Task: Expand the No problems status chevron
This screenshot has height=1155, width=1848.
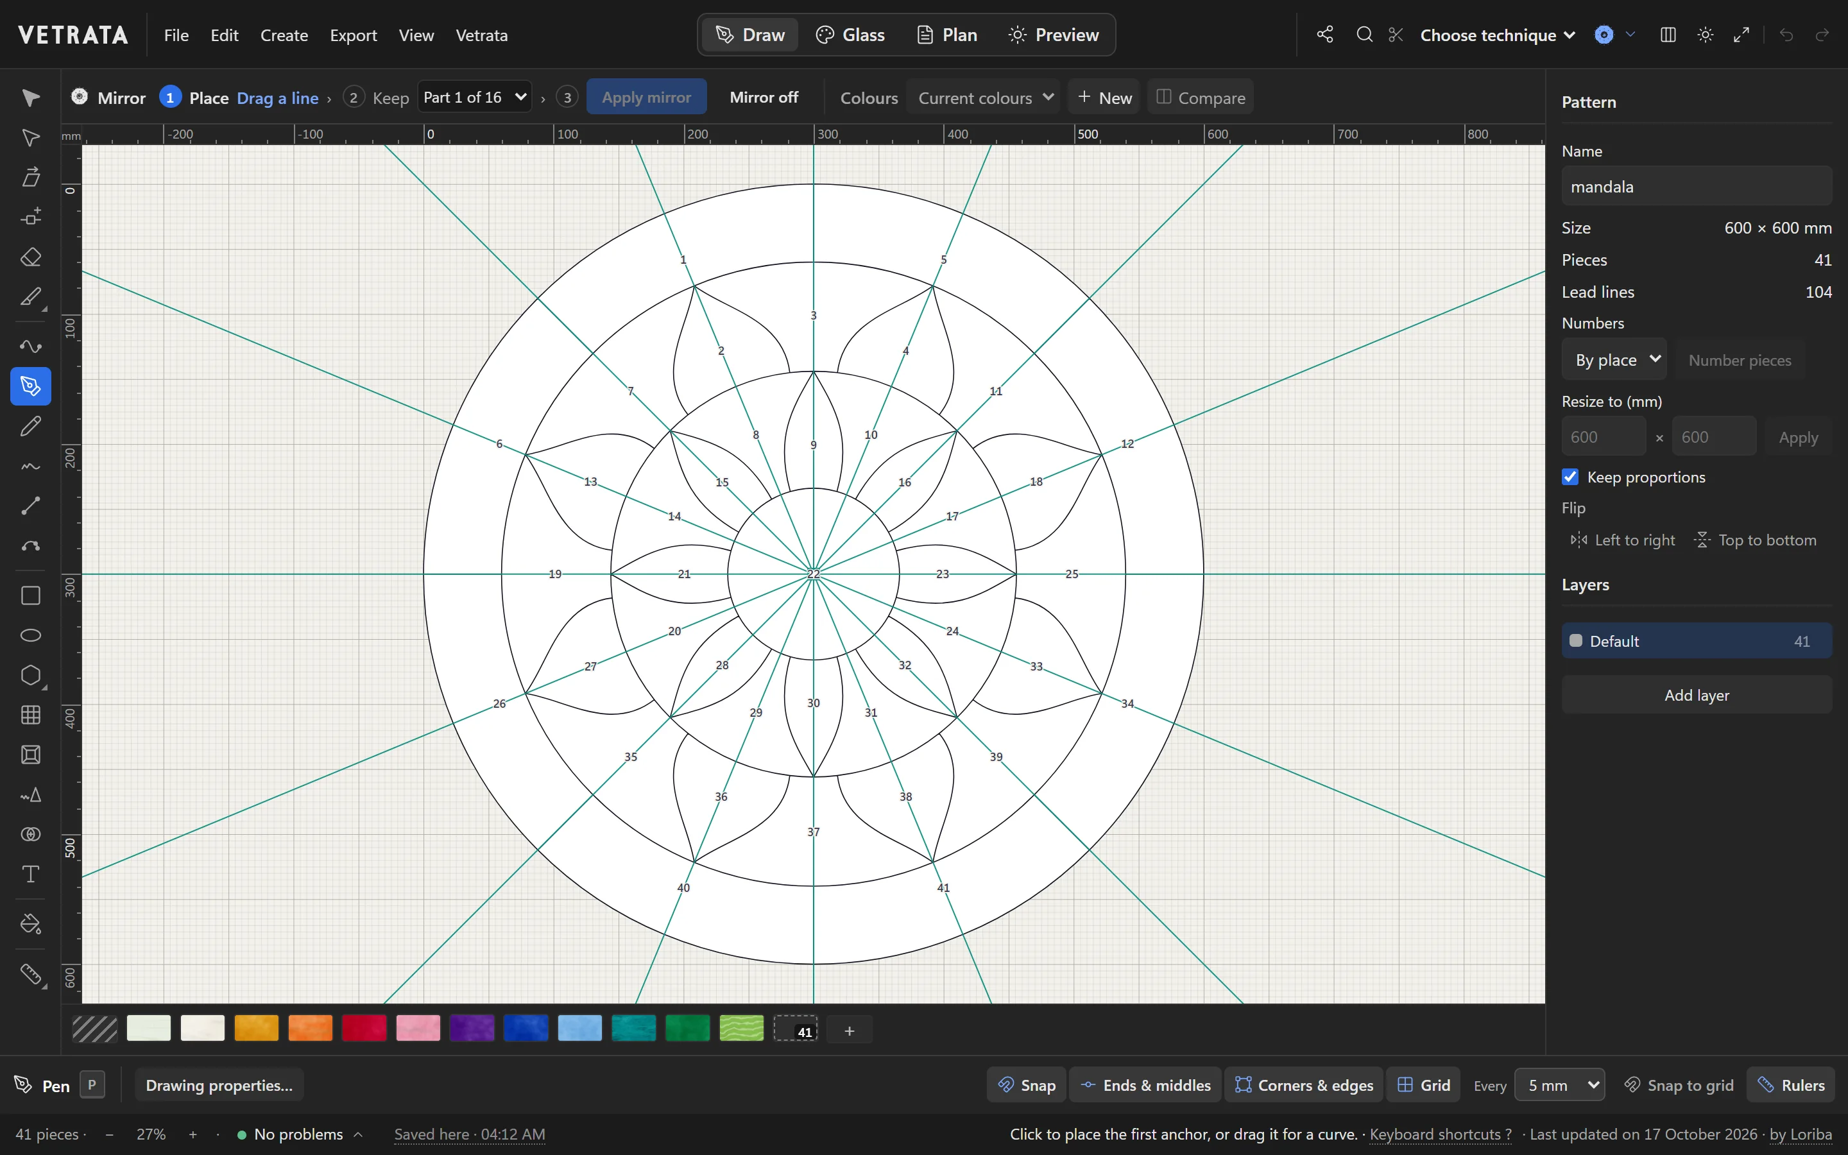Action: coord(358,1134)
